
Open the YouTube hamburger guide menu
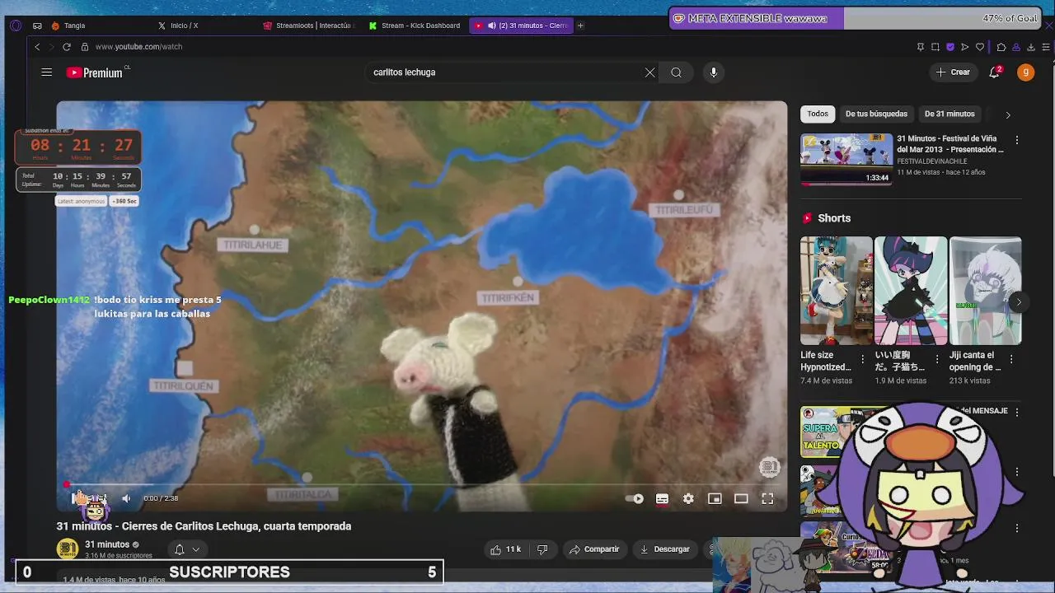(47, 72)
